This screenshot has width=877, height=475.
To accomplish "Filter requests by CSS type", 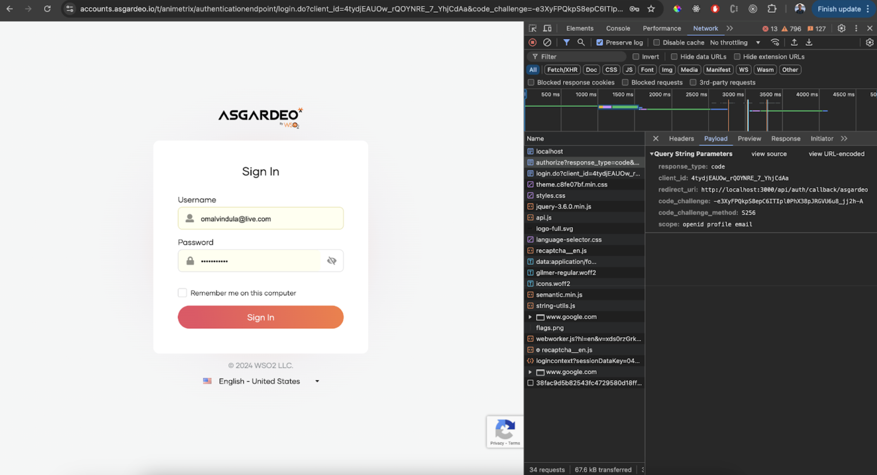I will coord(611,70).
